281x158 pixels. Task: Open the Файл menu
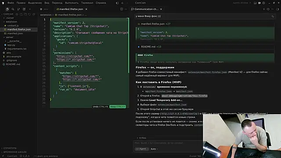(x=11, y=3)
